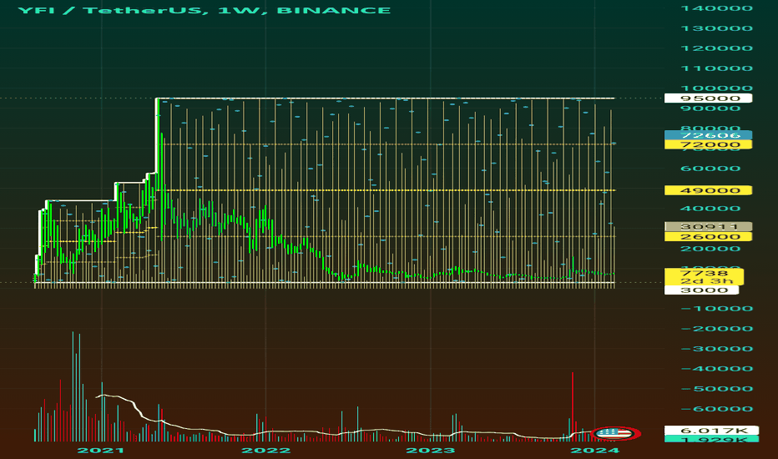Click the 120000 price axis tick
The height and width of the screenshot is (459, 778).
(717, 48)
